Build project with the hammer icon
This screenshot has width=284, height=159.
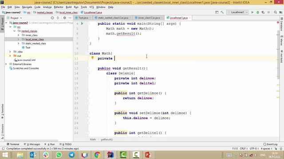(x=222, y=12)
